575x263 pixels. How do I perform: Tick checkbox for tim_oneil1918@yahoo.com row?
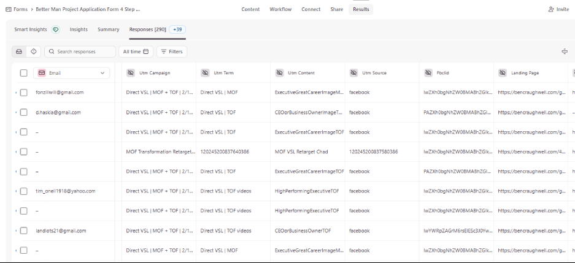(x=23, y=191)
